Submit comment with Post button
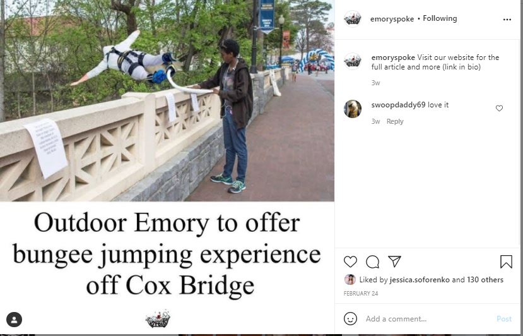Image resolution: width=523 pixels, height=336 pixels. (x=503, y=319)
